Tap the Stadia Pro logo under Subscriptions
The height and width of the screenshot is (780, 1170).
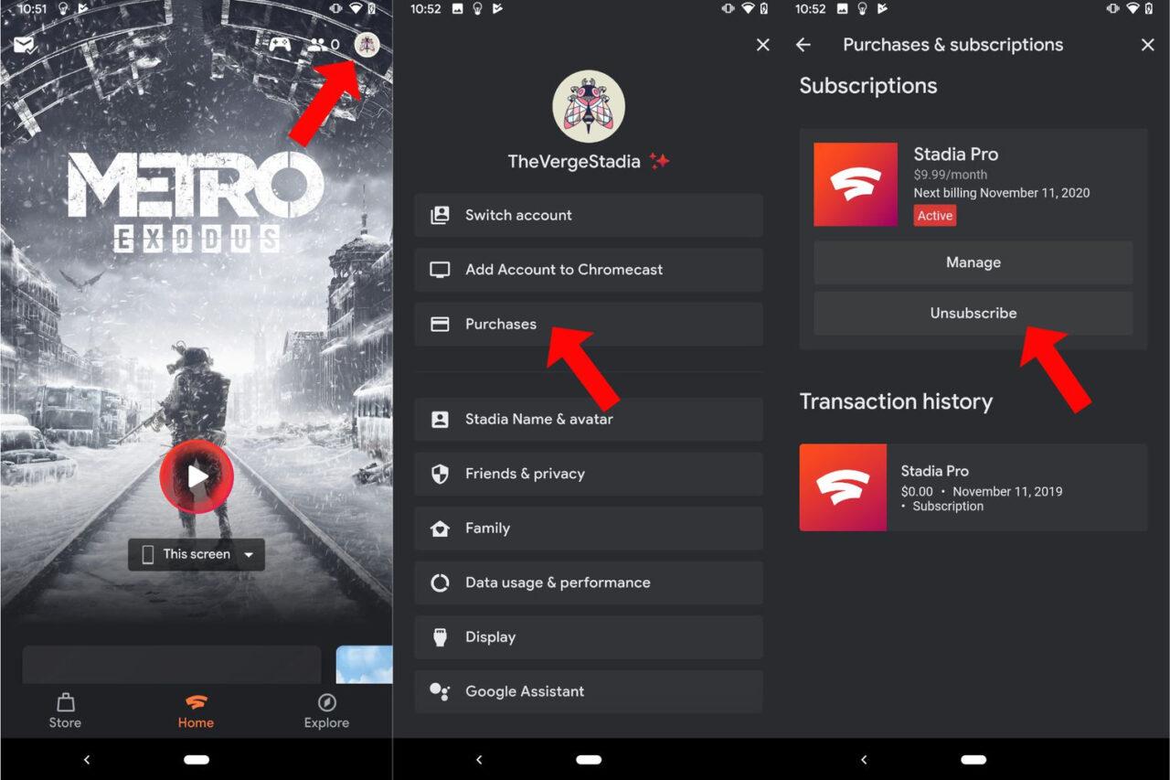(856, 184)
